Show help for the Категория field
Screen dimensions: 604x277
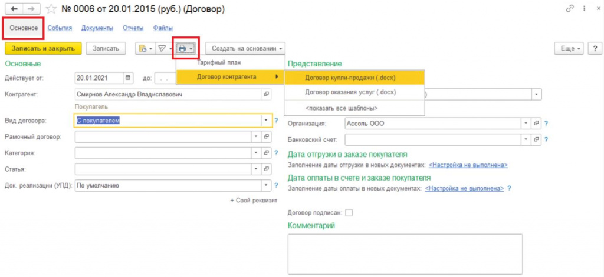point(276,152)
